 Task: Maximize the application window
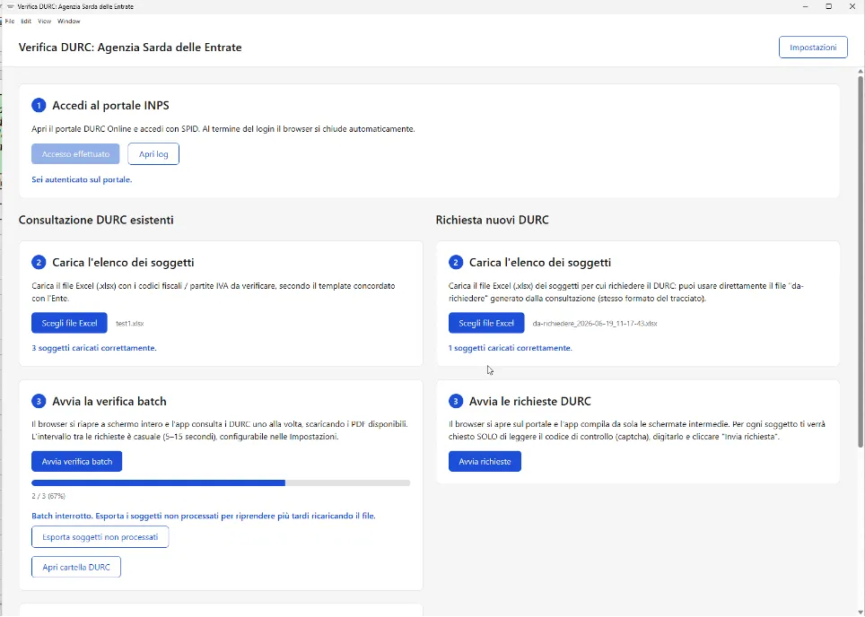(828, 6)
